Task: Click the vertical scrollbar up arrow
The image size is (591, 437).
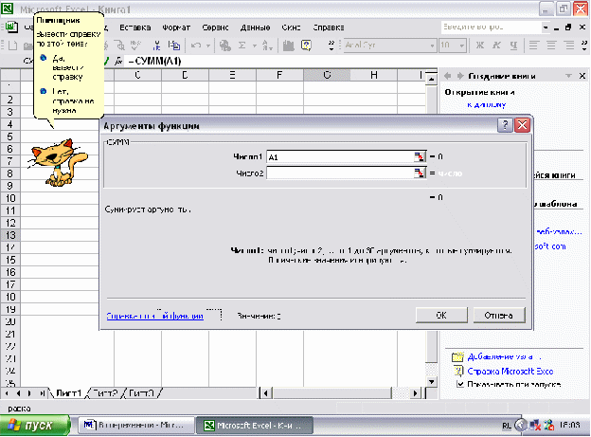Action: pyautogui.click(x=432, y=80)
